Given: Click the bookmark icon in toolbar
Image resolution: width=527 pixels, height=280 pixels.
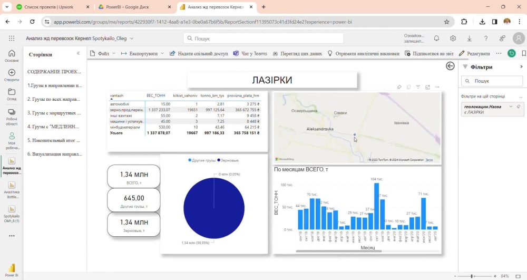Looking at the screenshot, I should tap(524, 53).
